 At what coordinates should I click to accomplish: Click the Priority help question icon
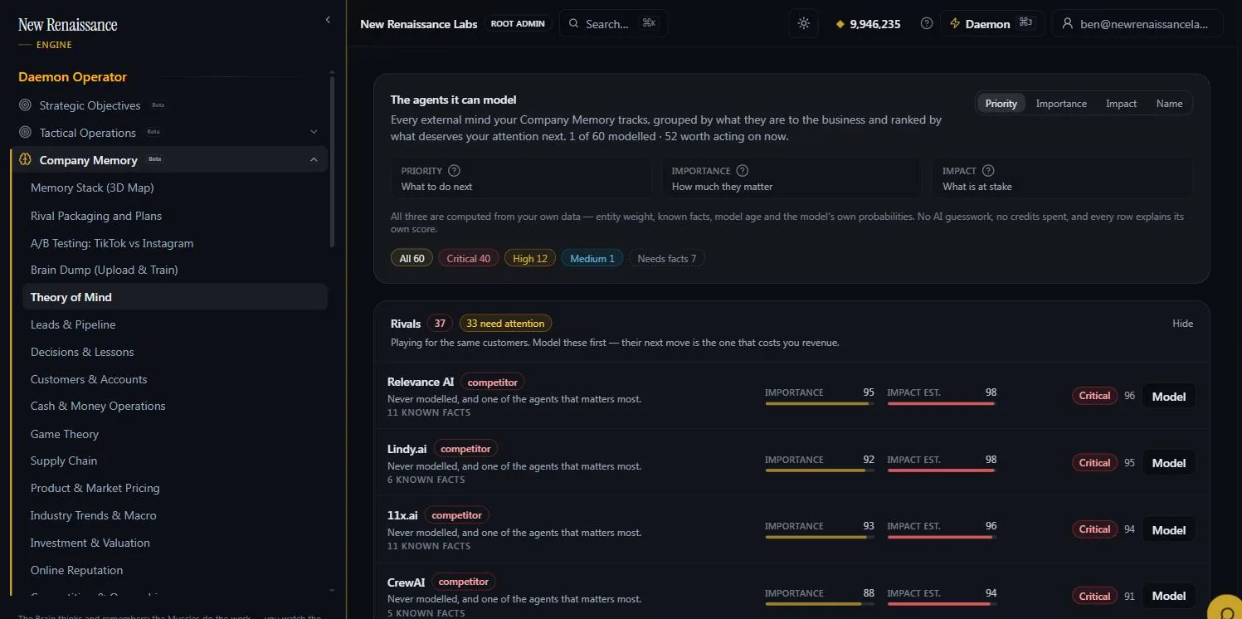(x=454, y=171)
